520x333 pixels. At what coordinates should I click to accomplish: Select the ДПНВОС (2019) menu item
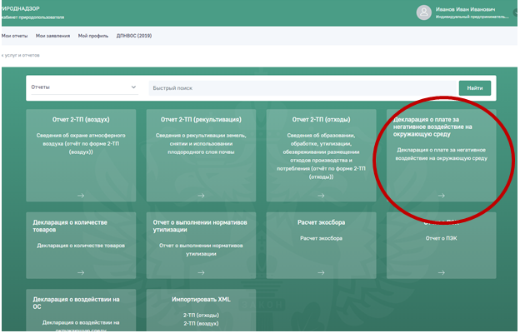[133, 36]
